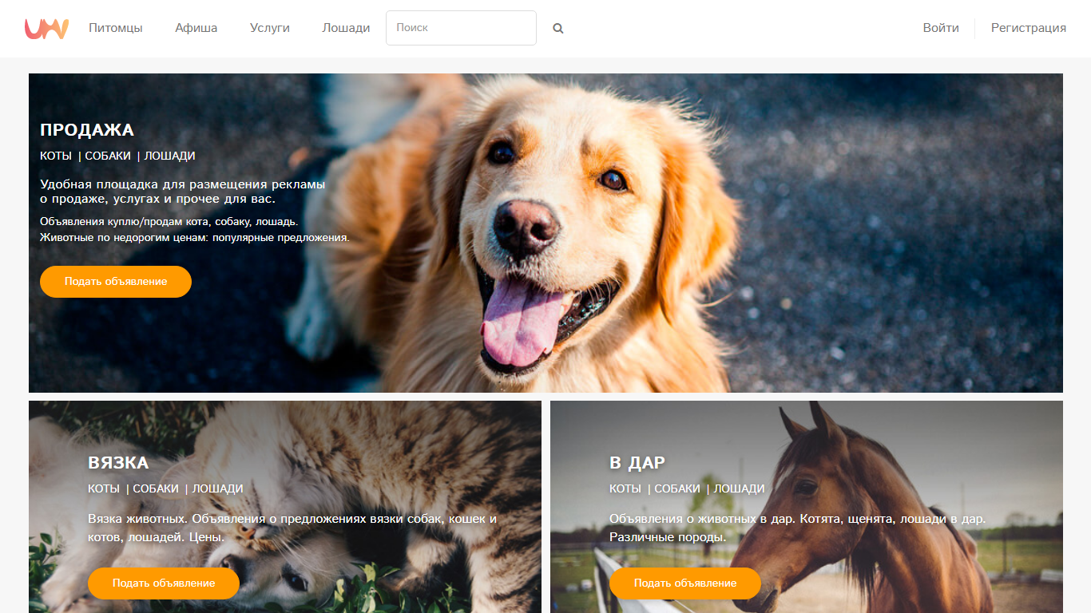Open the Услуги menu item

pyautogui.click(x=270, y=28)
